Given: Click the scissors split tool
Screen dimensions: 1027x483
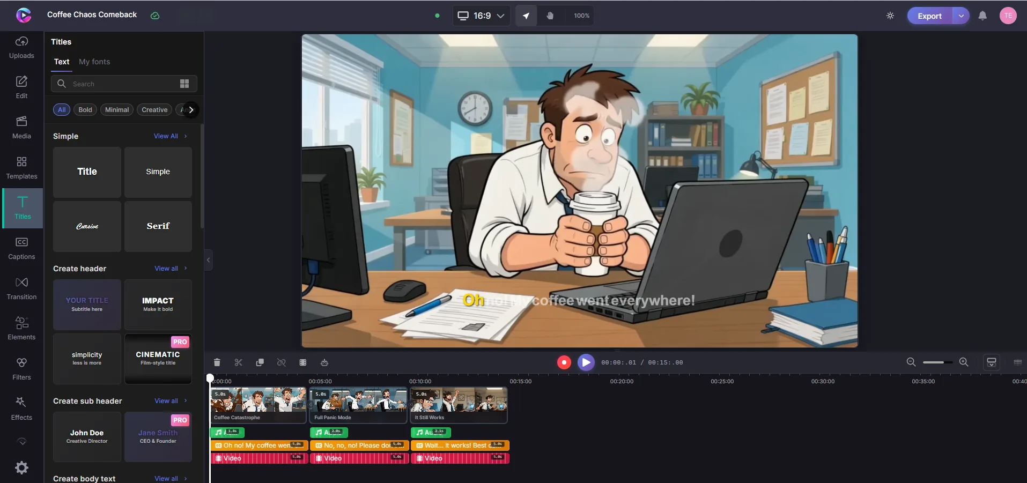Looking at the screenshot, I should [x=239, y=362].
